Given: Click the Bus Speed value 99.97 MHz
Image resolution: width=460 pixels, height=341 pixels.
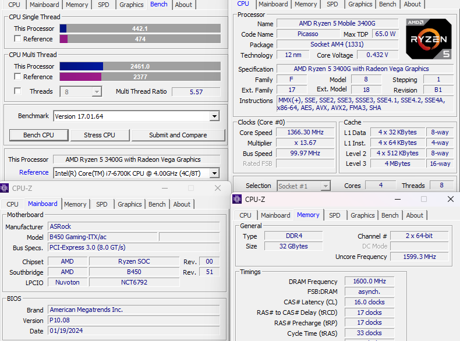Looking at the screenshot, I should coord(305,153).
